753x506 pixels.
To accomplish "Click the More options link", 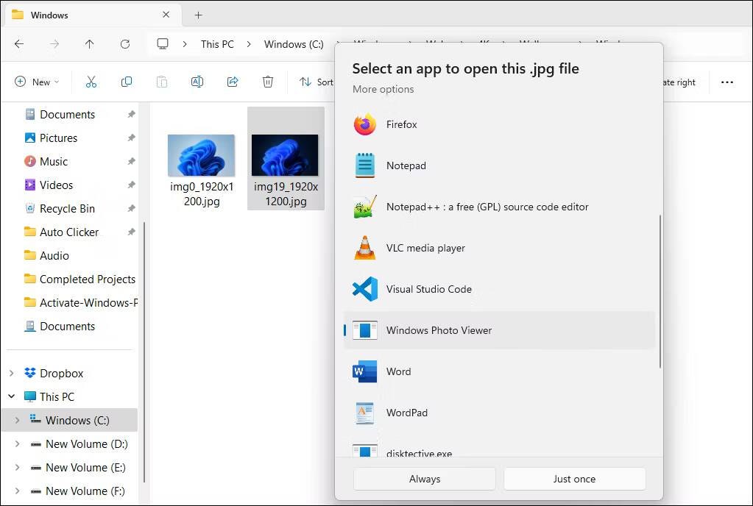I will (384, 89).
